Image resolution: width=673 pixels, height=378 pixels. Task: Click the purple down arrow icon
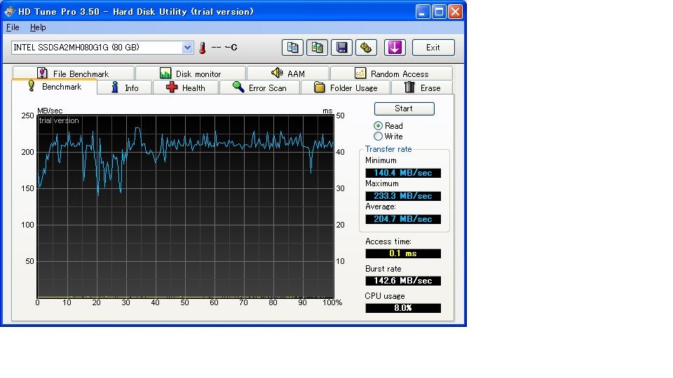pyautogui.click(x=395, y=48)
